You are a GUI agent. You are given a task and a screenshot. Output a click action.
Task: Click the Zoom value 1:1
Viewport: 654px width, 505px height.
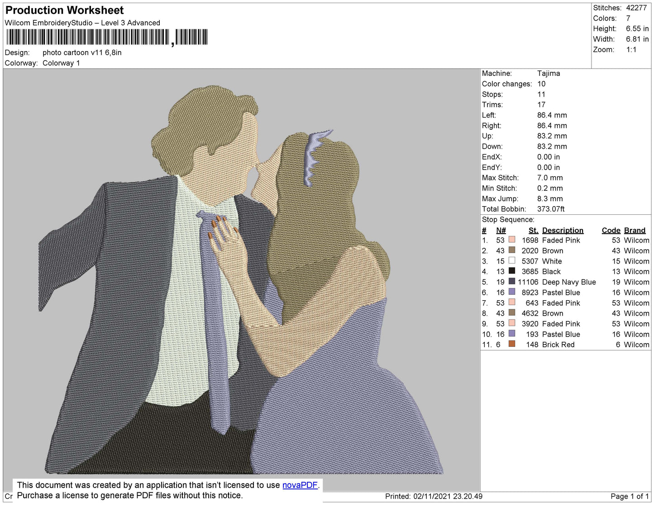[x=631, y=50]
